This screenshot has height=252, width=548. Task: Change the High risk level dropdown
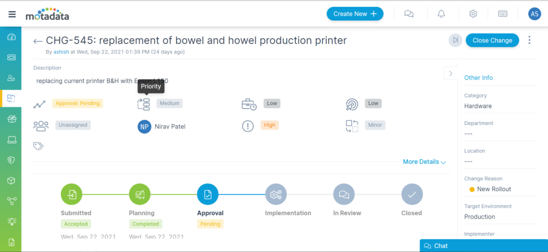[270, 125]
